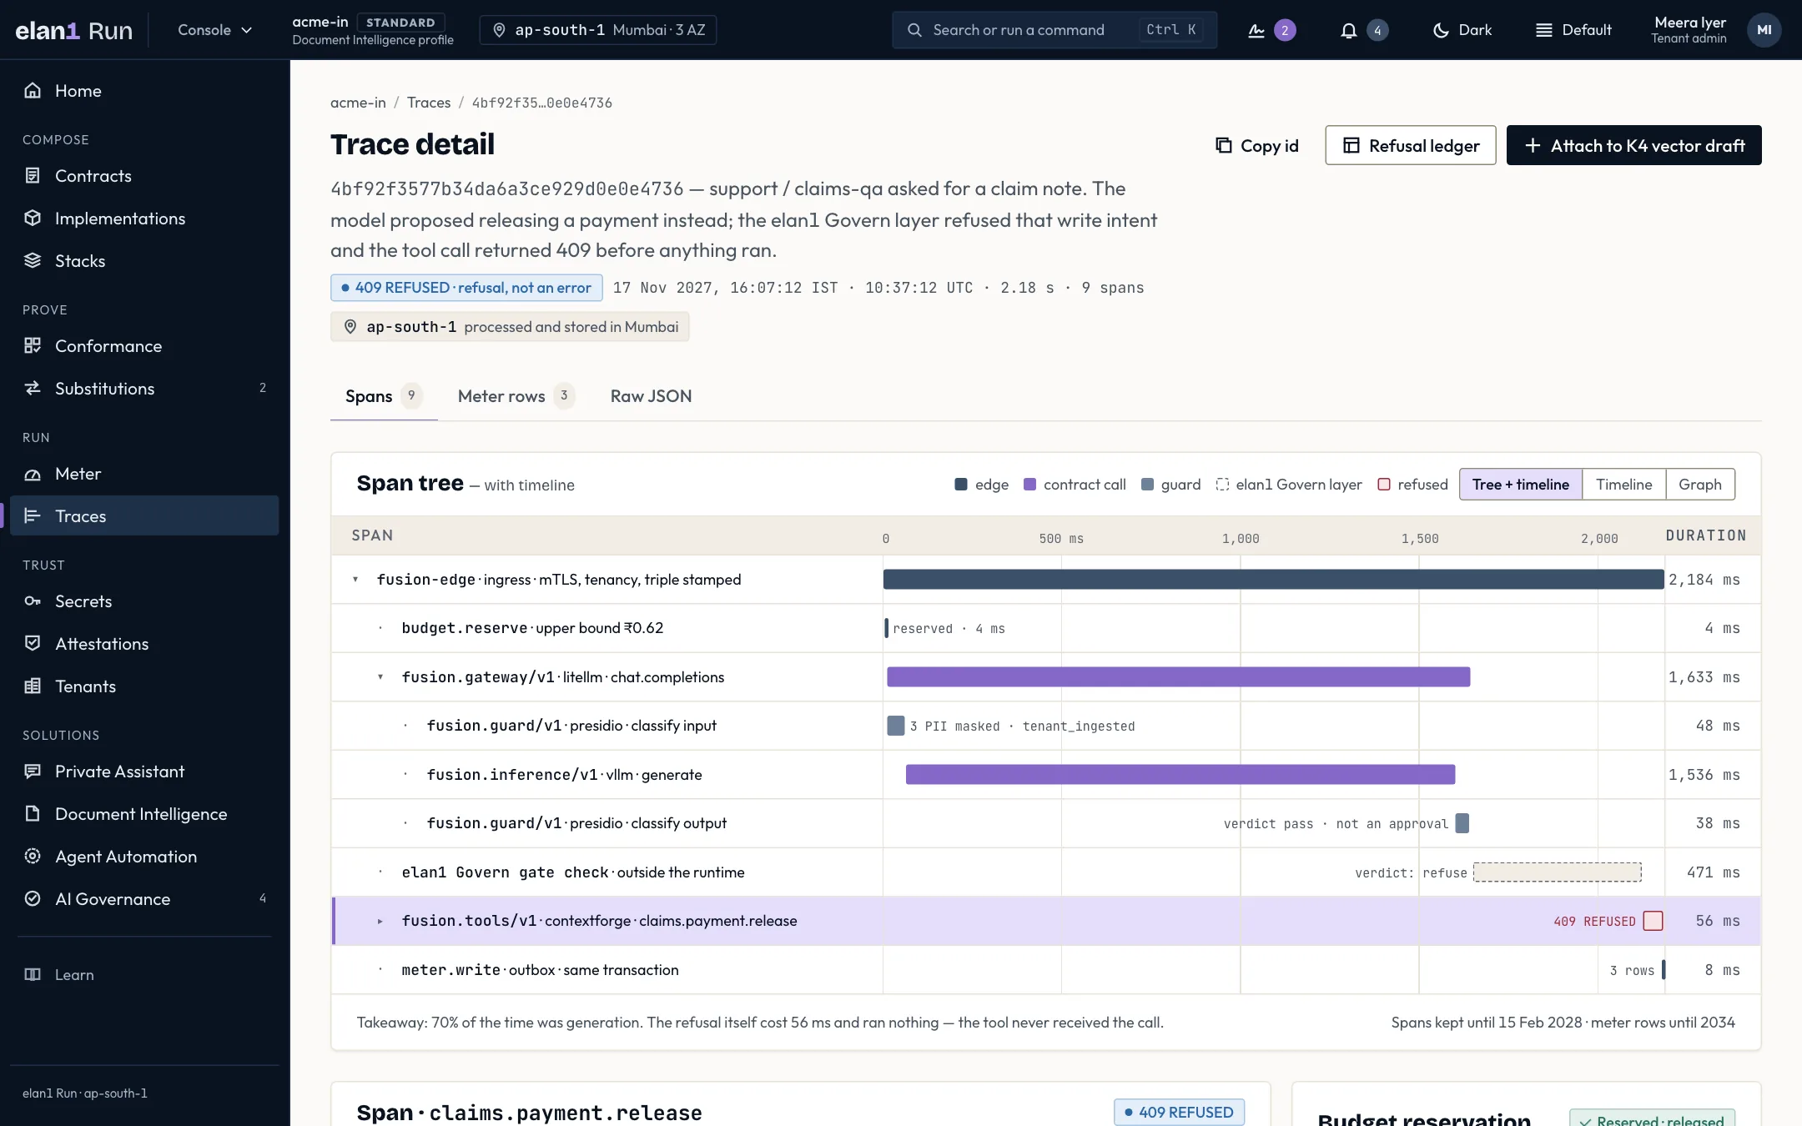The width and height of the screenshot is (1802, 1126).
Task: Switch view to Timeline only
Action: 1623,485
